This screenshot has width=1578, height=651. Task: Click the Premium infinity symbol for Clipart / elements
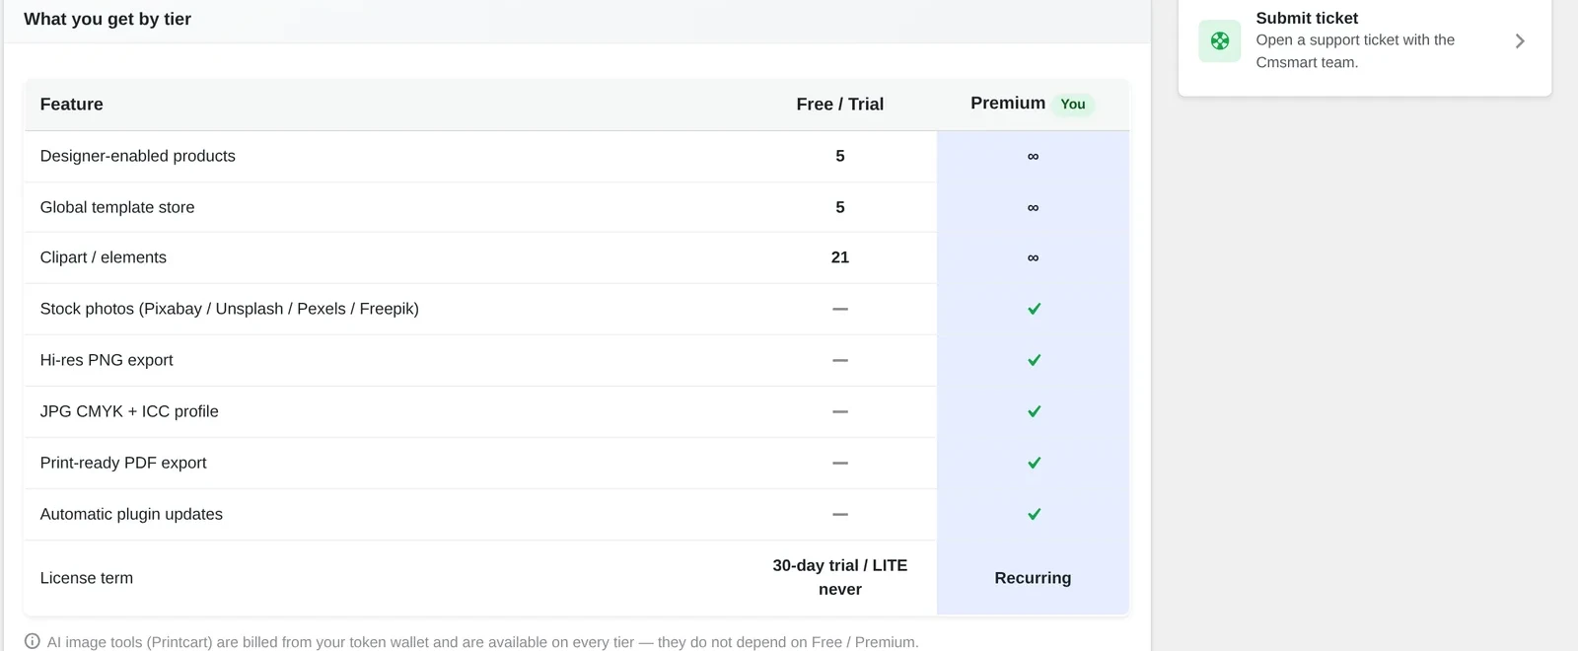[1033, 257]
